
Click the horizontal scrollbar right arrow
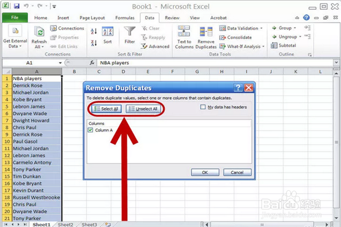point(327,224)
